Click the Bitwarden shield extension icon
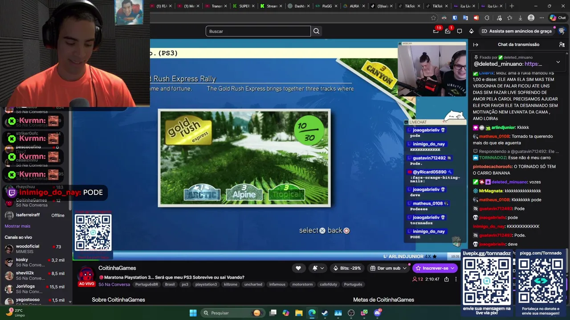 click(x=455, y=18)
